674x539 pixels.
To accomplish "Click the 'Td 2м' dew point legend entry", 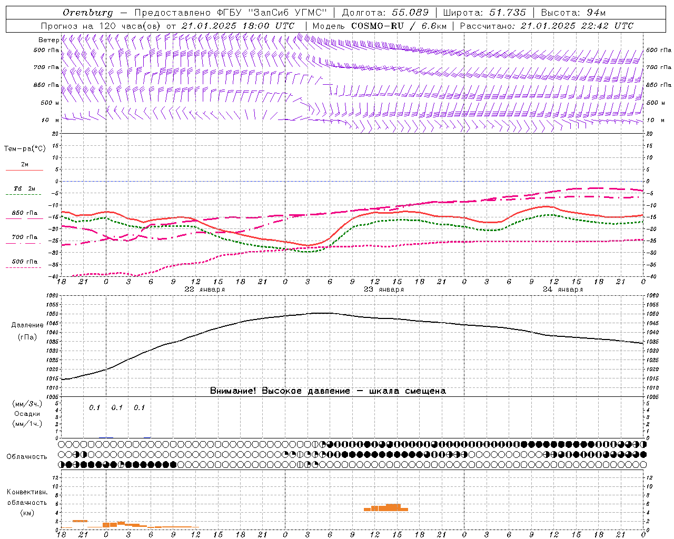I will (25, 188).
